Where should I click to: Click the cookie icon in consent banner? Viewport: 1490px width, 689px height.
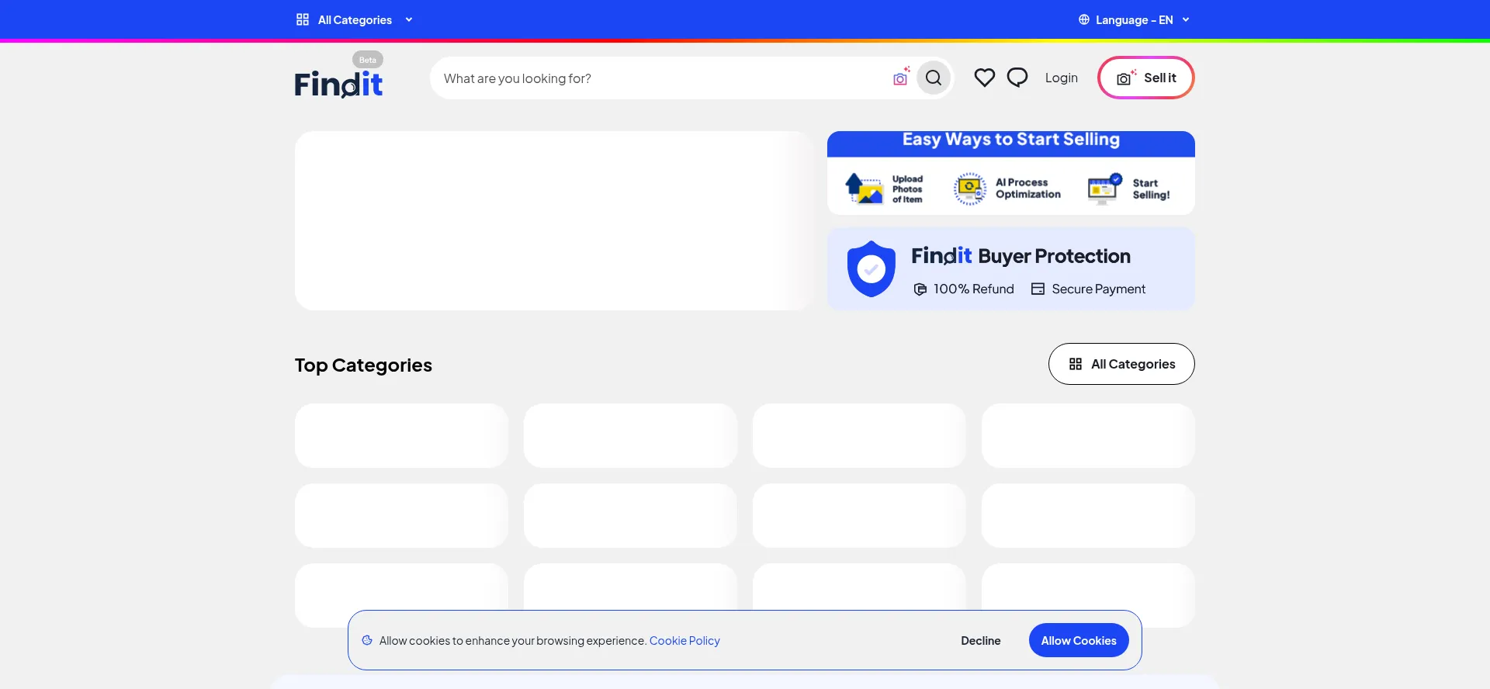click(x=367, y=640)
